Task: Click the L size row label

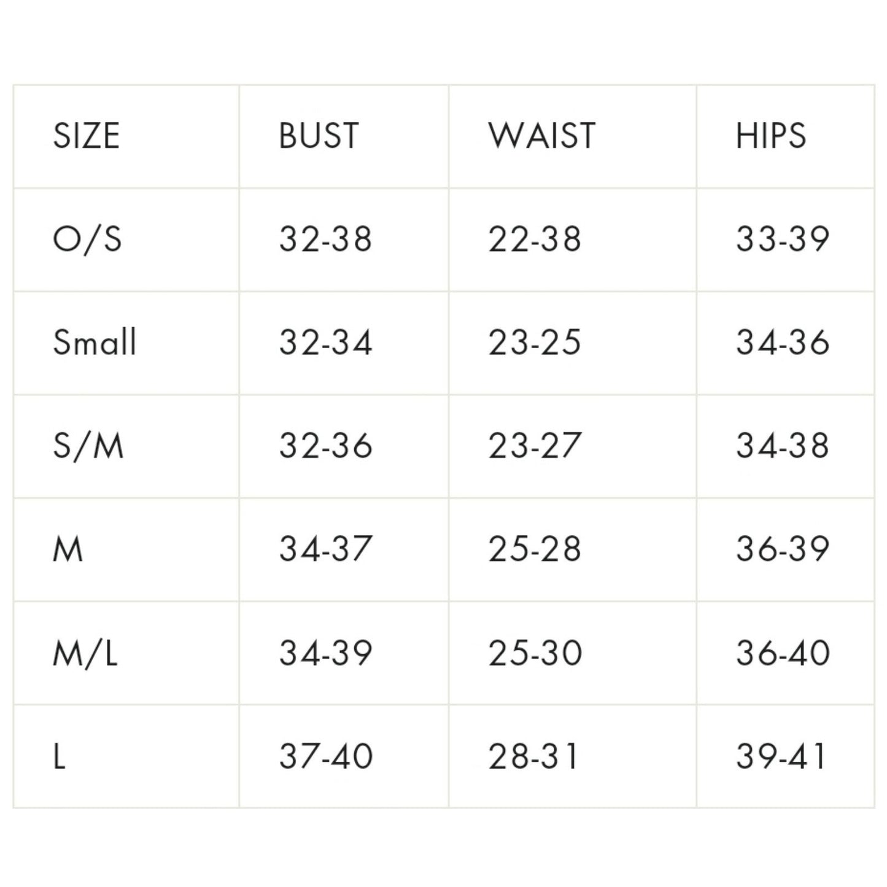Action: pos(60,756)
